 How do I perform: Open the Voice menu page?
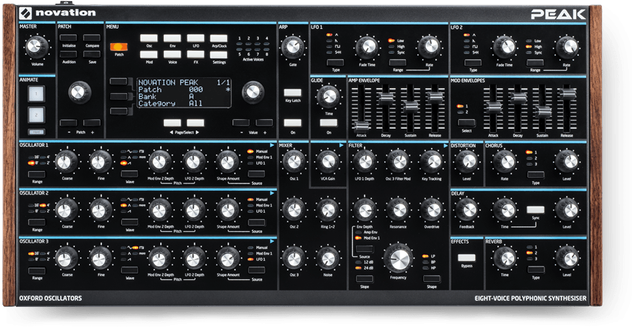pos(172,55)
